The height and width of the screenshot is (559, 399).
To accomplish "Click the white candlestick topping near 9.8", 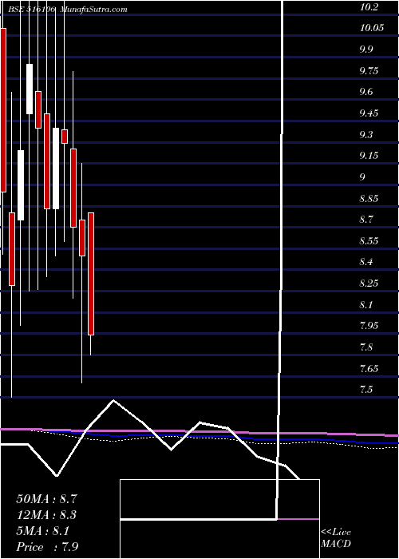I will [x=30, y=89].
